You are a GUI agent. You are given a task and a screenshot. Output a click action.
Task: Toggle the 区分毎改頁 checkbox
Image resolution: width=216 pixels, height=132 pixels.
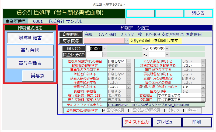pyautogui.click(x=104, y=110)
